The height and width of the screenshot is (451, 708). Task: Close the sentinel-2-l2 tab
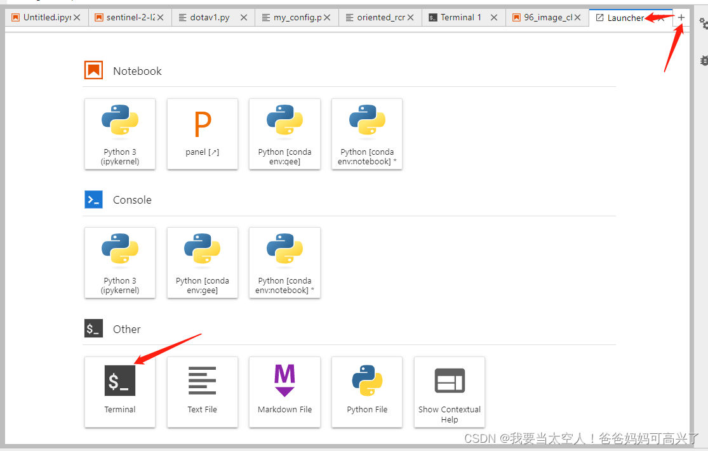(160, 18)
